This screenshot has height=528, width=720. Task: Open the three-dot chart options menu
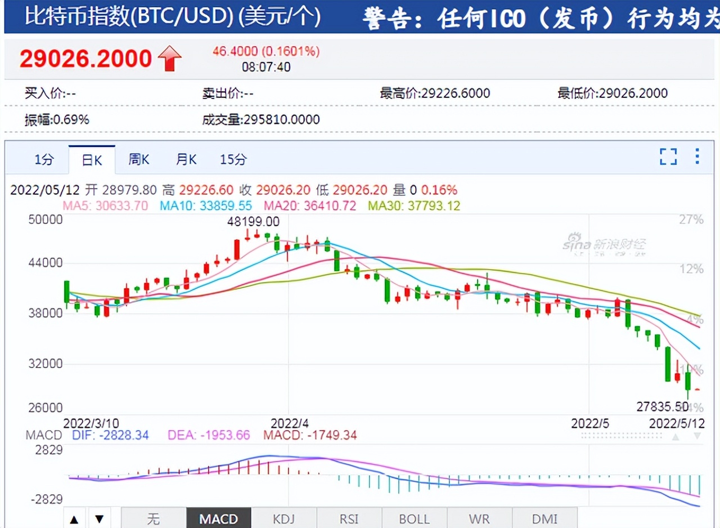tap(697, 157)
